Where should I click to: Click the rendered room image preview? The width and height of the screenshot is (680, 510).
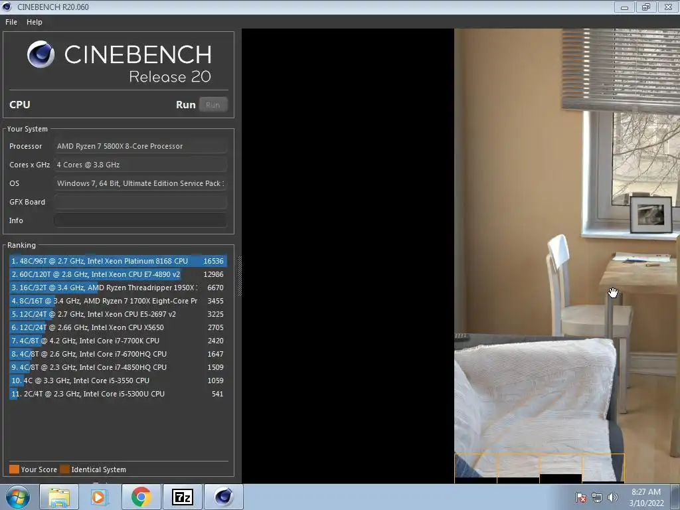coord(567,256)
